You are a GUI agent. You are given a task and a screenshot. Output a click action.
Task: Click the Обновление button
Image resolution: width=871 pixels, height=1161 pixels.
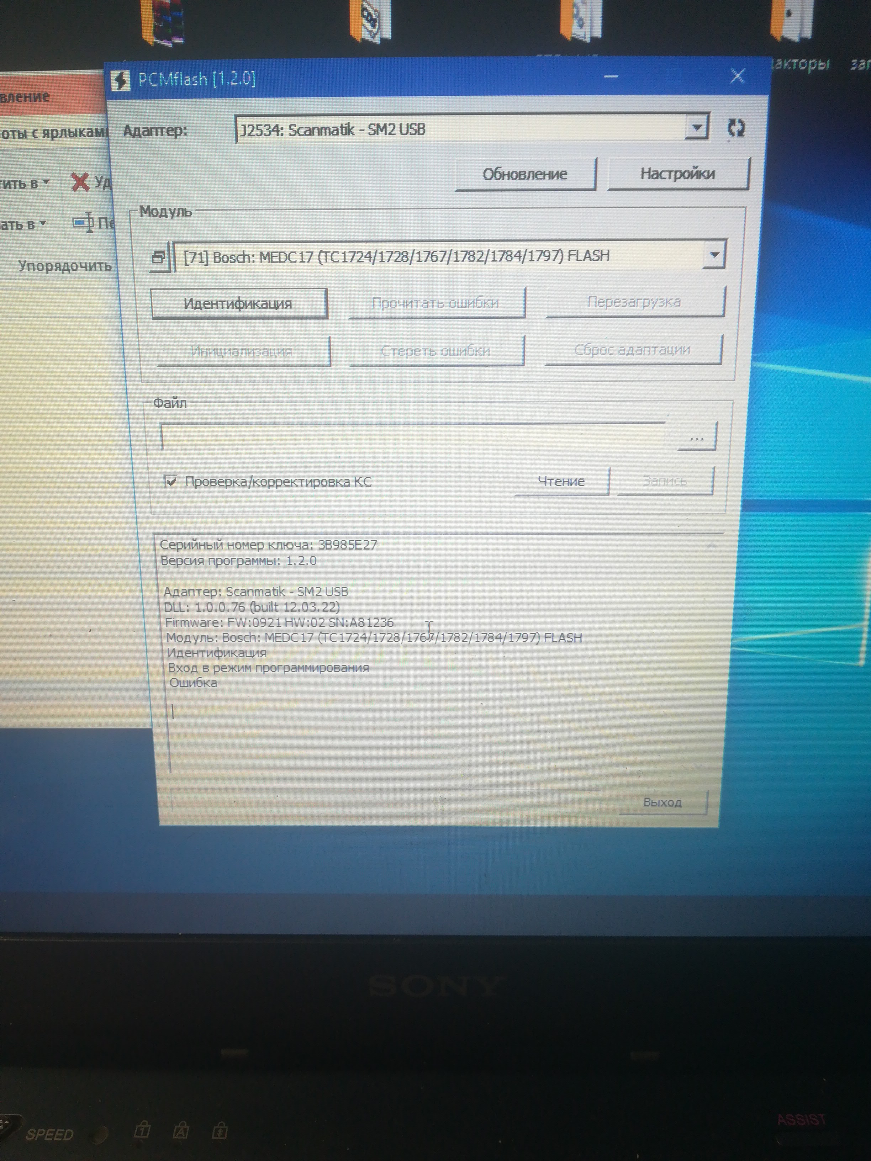(x=525, y=174)
